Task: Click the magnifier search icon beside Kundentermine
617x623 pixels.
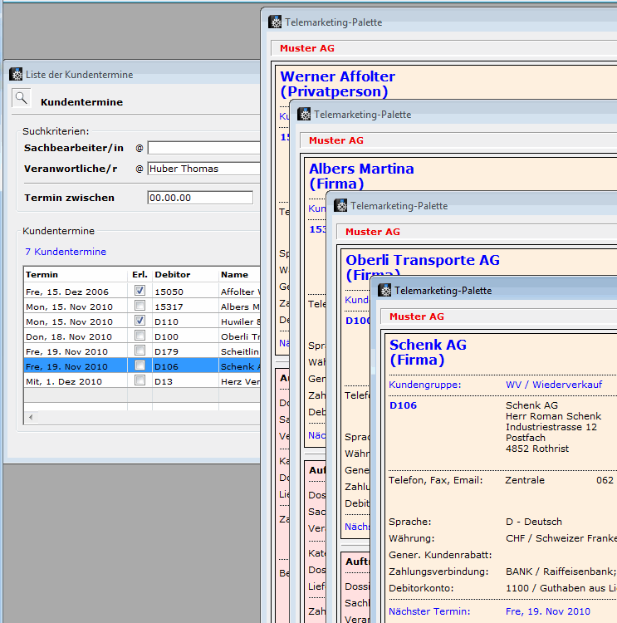Action: pyautogui.click(x=21, y=99)
